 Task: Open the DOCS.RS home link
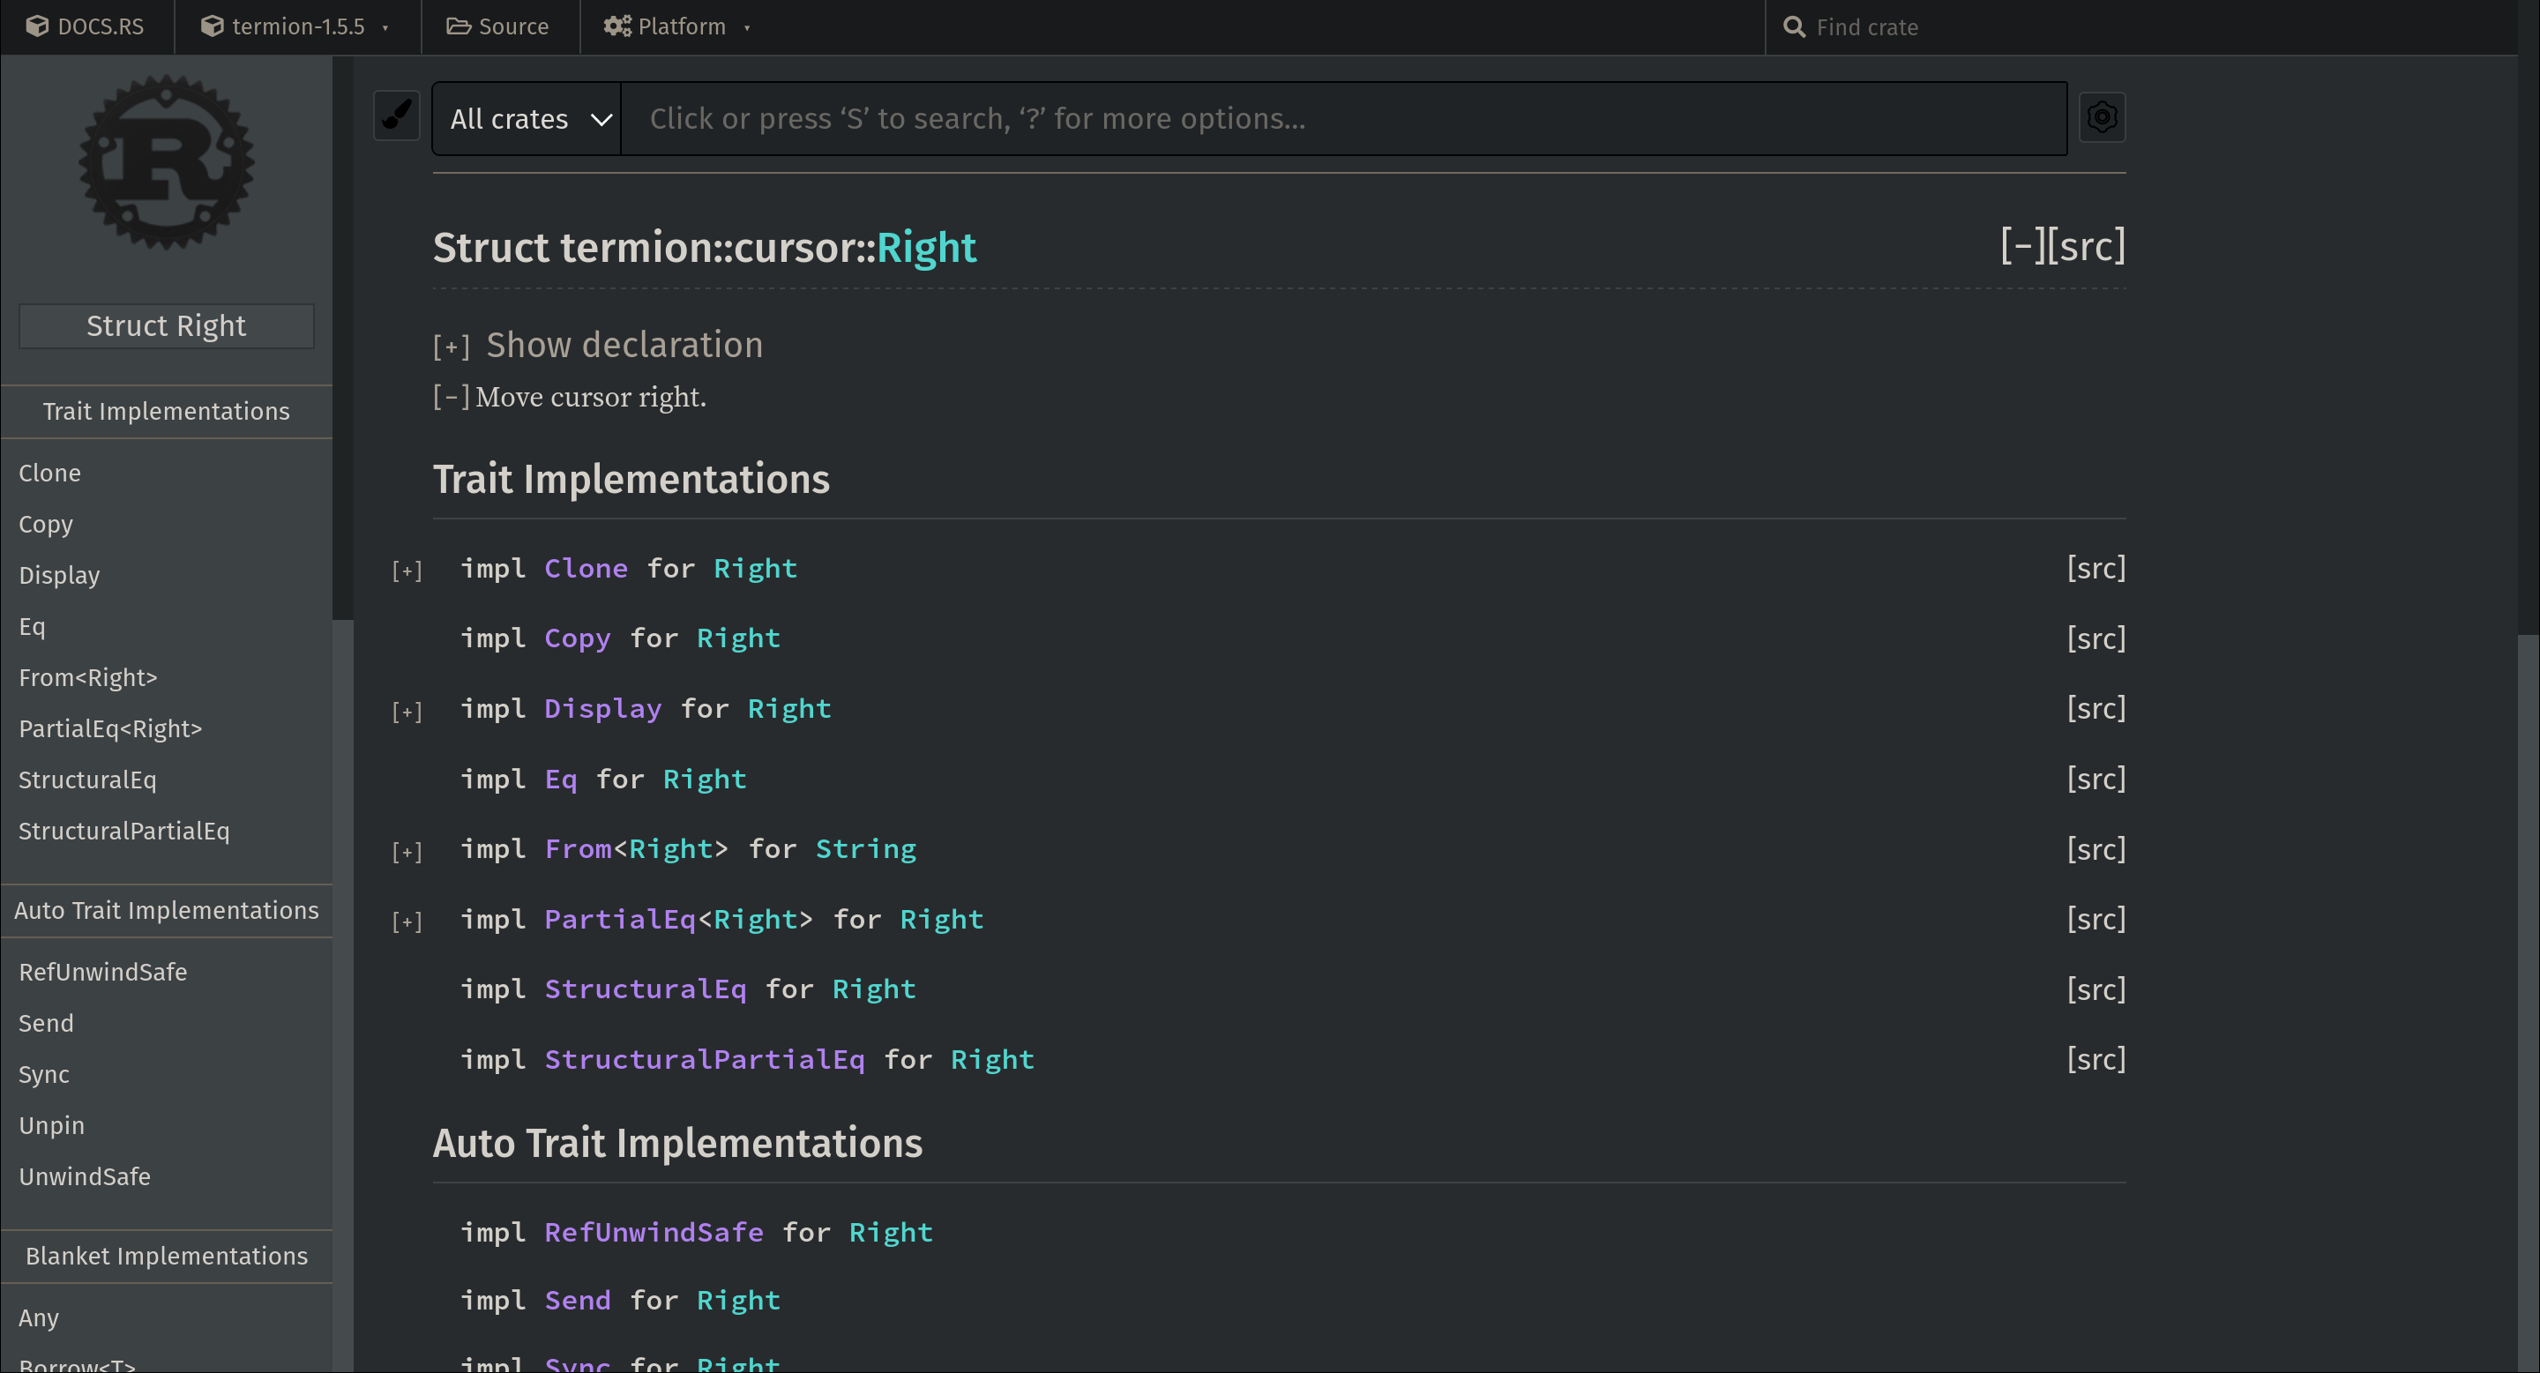coord(86,26)
